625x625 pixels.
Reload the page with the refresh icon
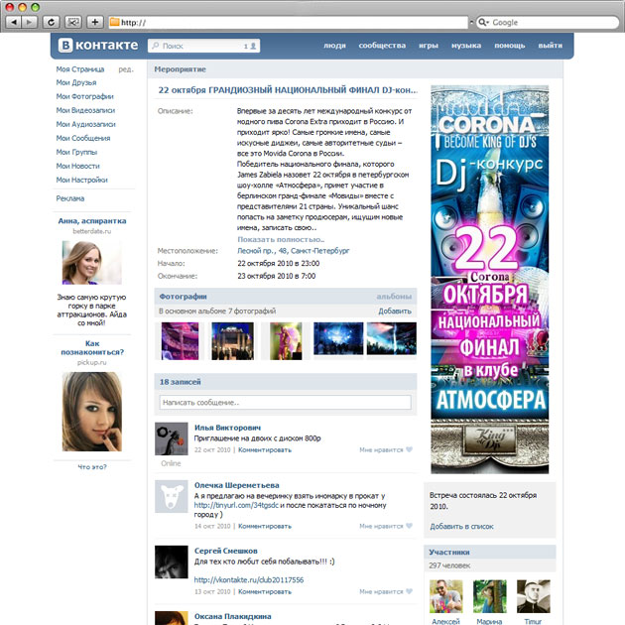click(51, 22)
